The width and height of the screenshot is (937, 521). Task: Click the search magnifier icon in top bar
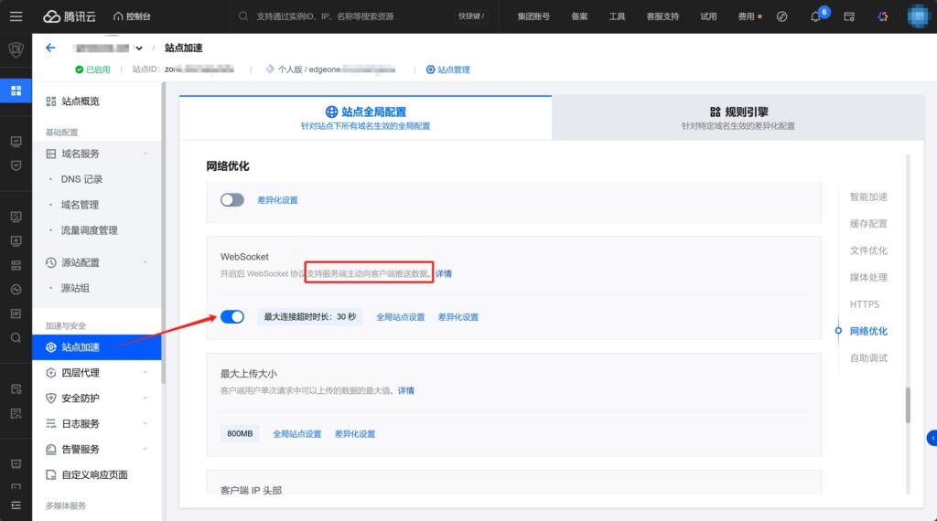tap(243, 16)
